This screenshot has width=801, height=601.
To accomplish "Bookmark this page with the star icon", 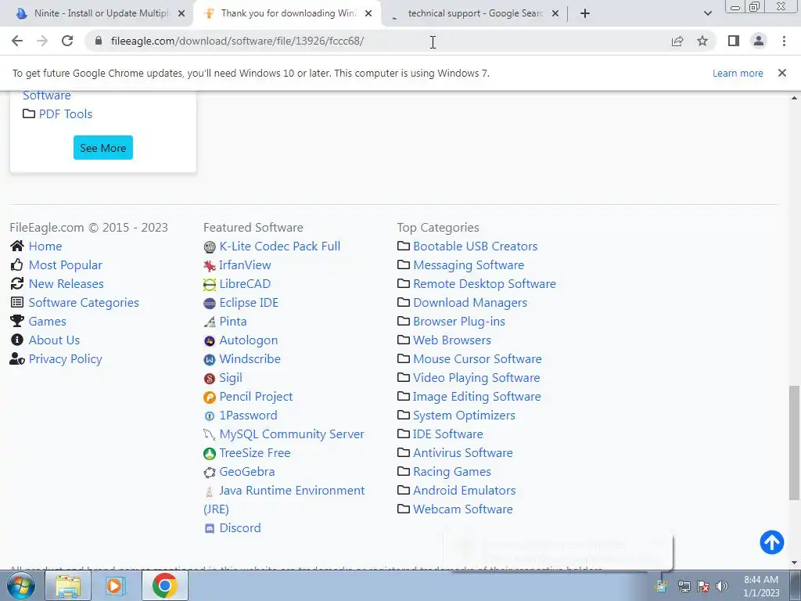I will tap(702, 41).
